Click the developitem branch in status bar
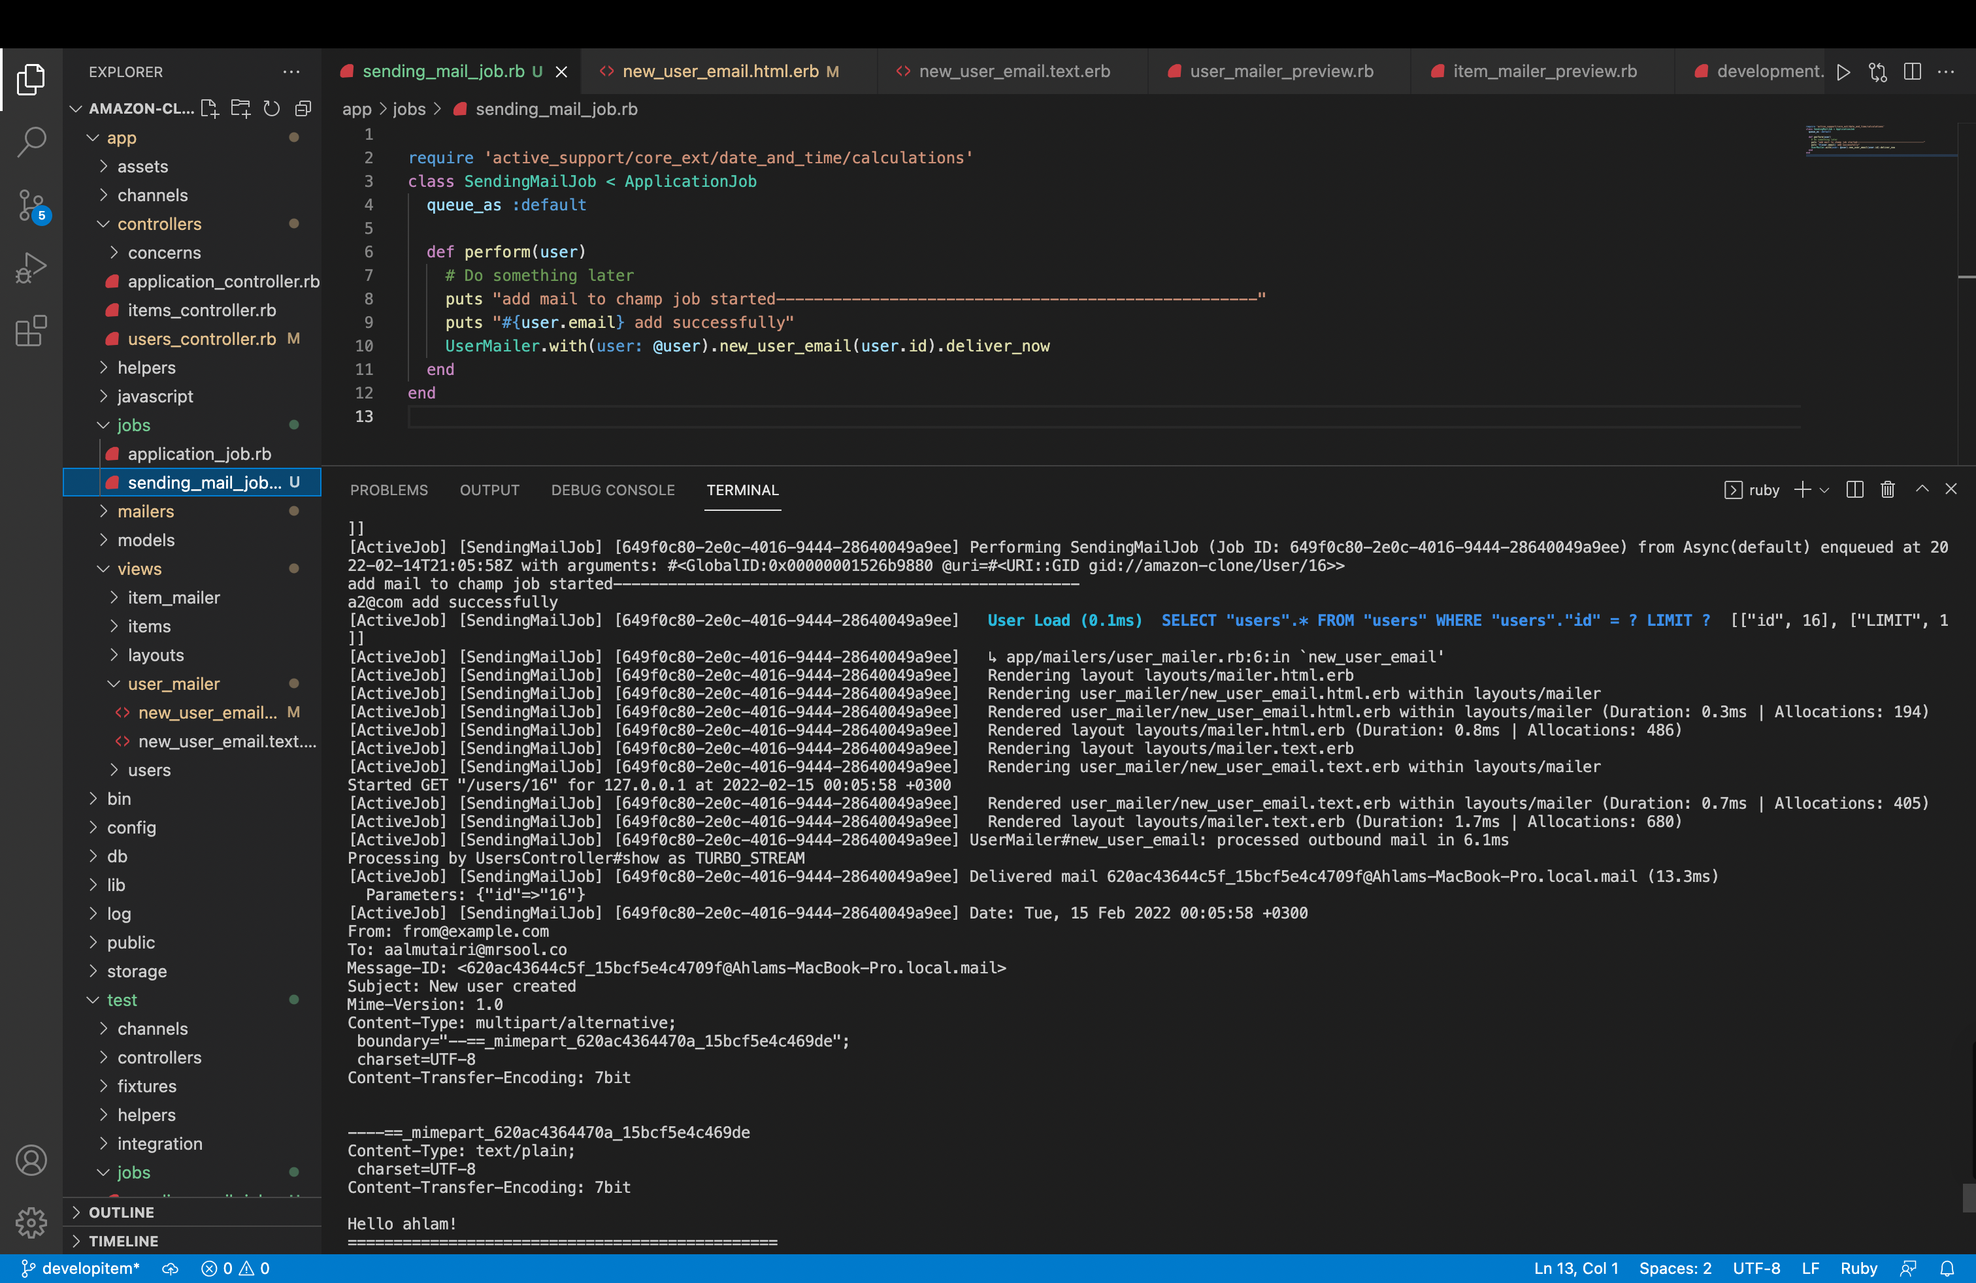 (x=80, y=1268)
